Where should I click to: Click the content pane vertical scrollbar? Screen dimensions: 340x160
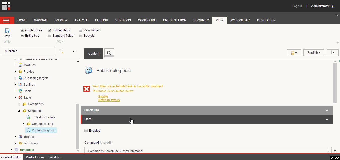335,83
